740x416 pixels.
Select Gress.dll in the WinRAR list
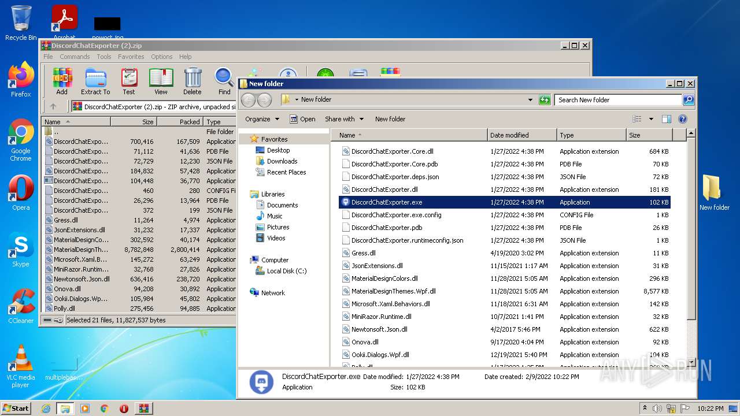coord(139,220)
